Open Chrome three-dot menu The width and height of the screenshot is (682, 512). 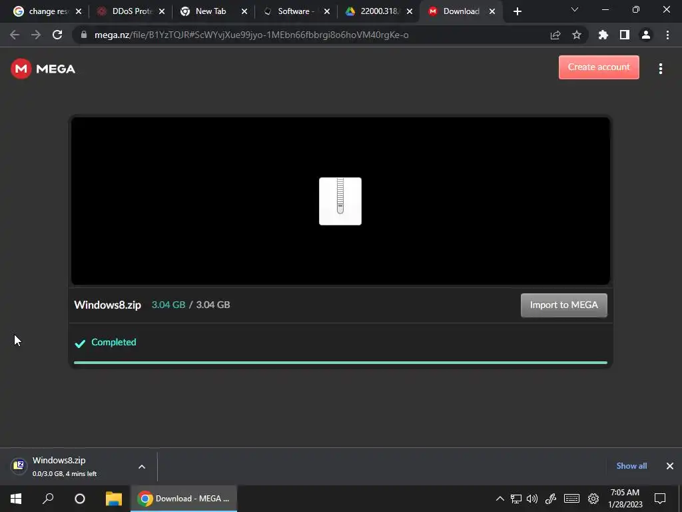point(667,35)
